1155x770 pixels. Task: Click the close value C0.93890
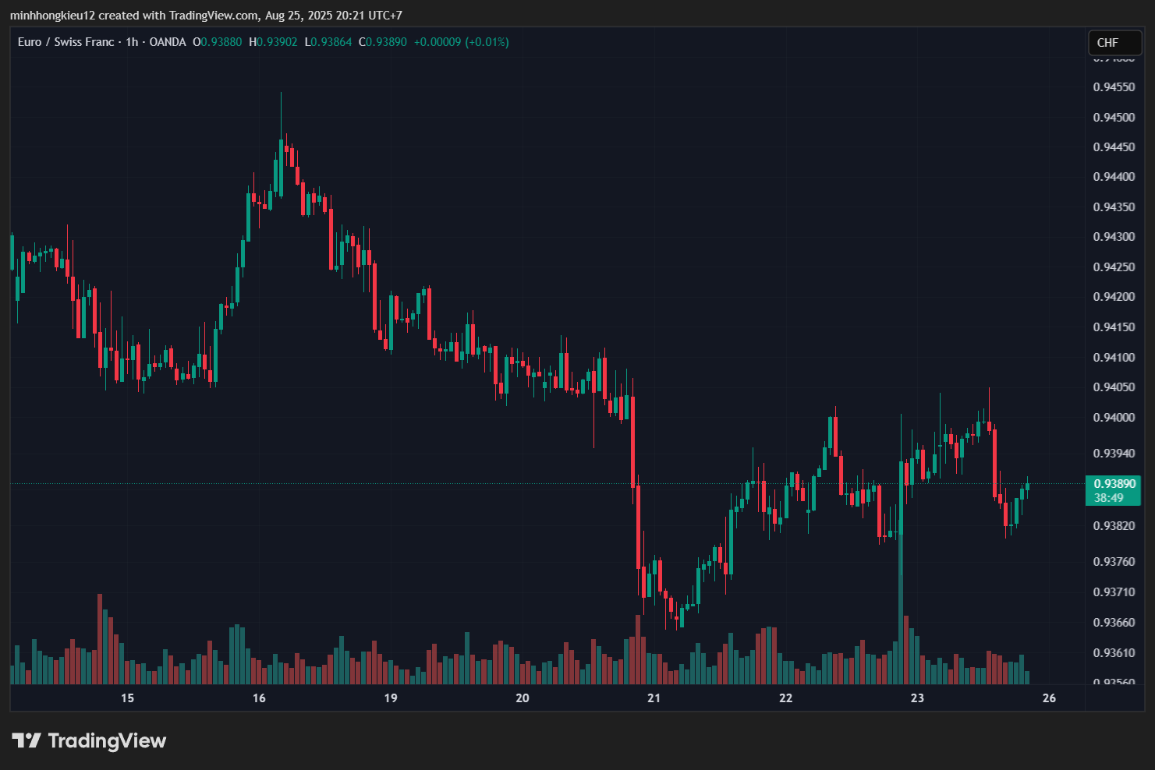(x=383, y=42)
